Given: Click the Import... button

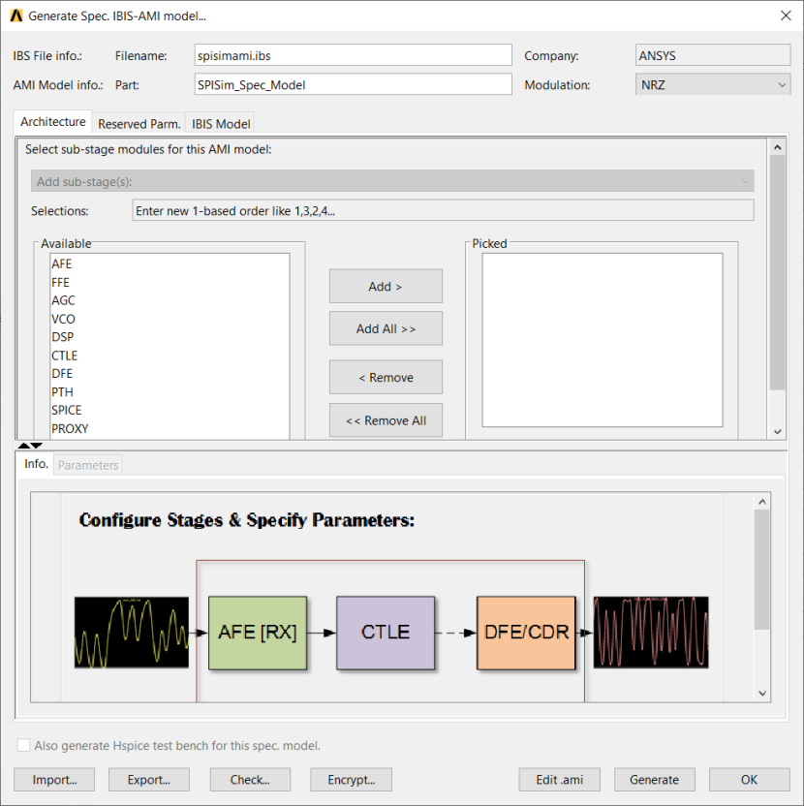Looking at the screenshot, I should click(x=54, y=779).
